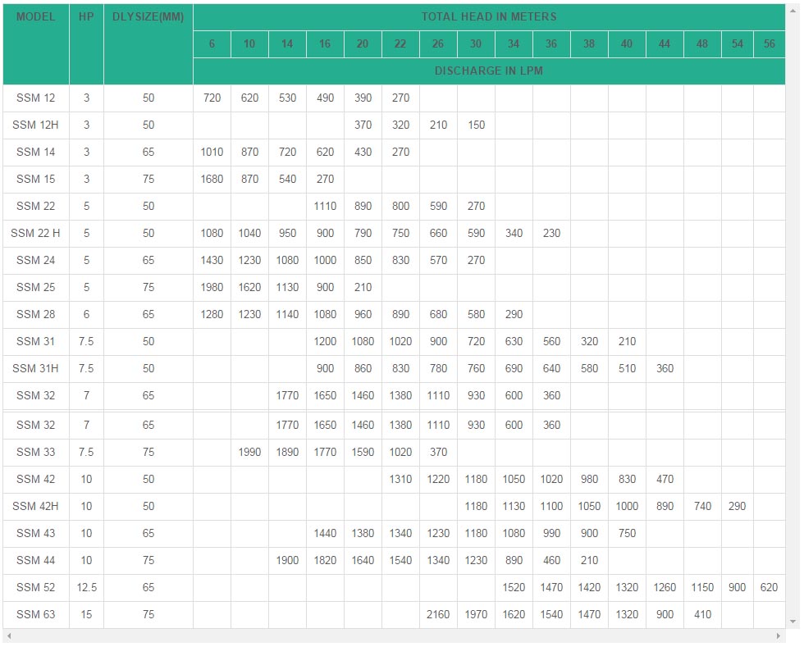The image size is (804, 656).
Task: Click the DISCHARGE IN LPM header
Action: [x=489, y=71]
